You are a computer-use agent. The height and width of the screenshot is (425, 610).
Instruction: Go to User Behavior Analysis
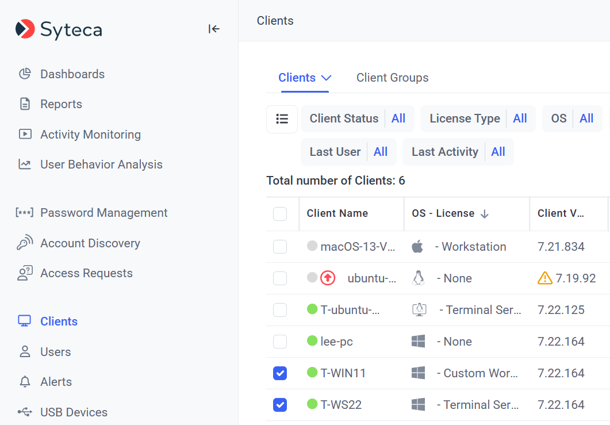click(x=101, y=164)
